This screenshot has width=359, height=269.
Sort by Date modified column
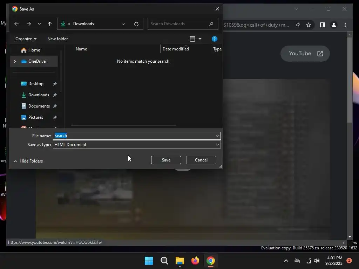tap(176, 49)
